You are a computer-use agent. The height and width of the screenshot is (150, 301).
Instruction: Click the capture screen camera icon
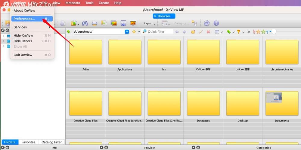point(123,23)
